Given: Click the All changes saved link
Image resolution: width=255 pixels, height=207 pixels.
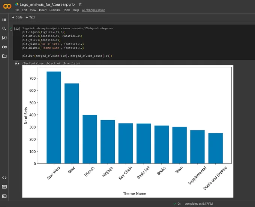Looking at the screenshot, I should 93,10.
